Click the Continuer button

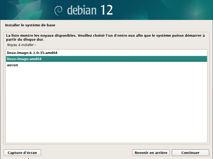(190, 153)
